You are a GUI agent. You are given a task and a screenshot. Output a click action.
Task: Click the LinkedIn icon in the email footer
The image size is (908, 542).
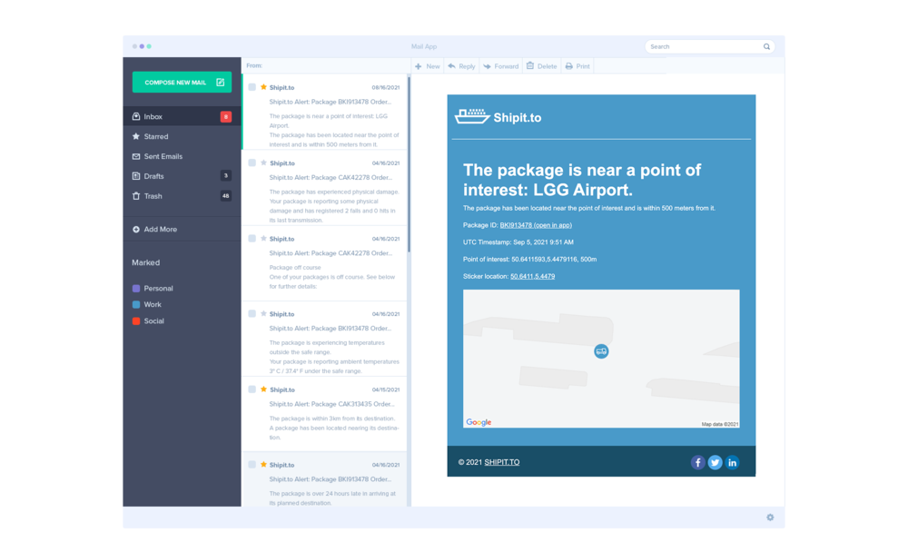tap(732, 462)
